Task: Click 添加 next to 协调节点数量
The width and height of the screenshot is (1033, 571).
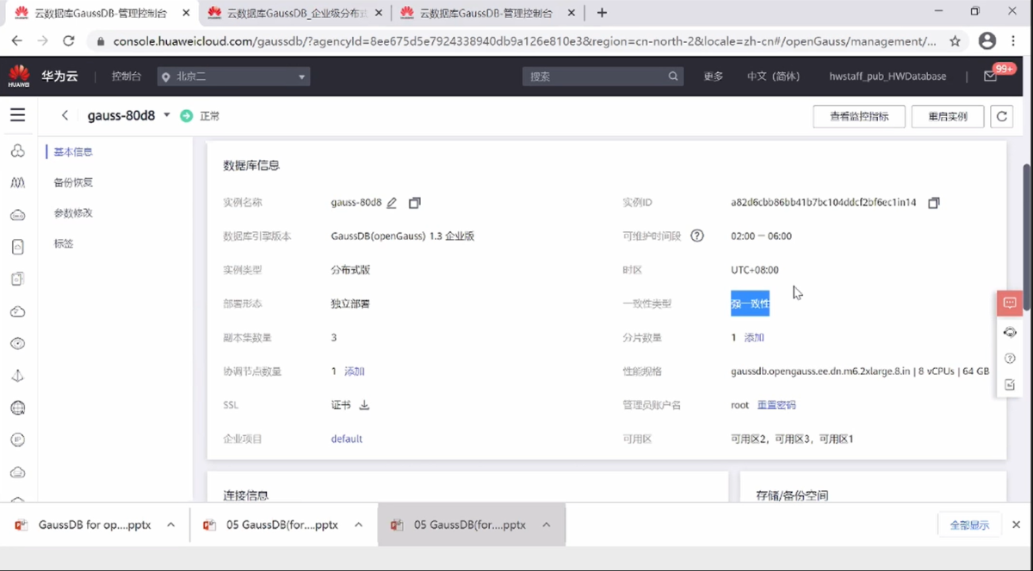Action: click(x=355, y=371)
